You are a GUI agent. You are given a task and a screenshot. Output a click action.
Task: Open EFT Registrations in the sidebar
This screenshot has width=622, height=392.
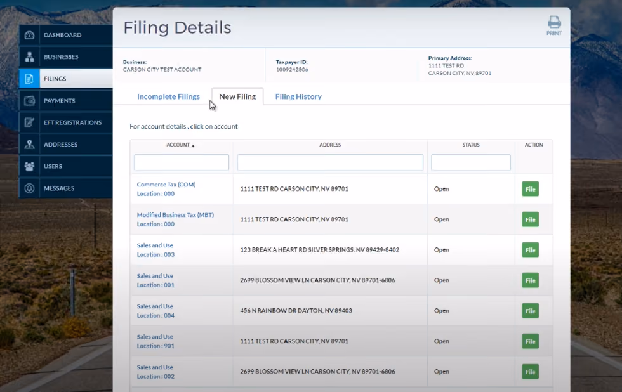click(x=66, y=122)
